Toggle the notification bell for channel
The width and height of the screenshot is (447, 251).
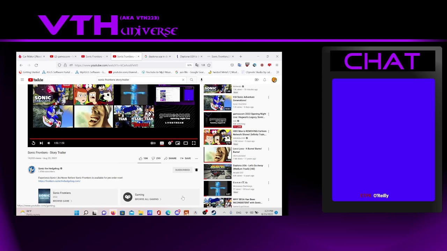196,170
